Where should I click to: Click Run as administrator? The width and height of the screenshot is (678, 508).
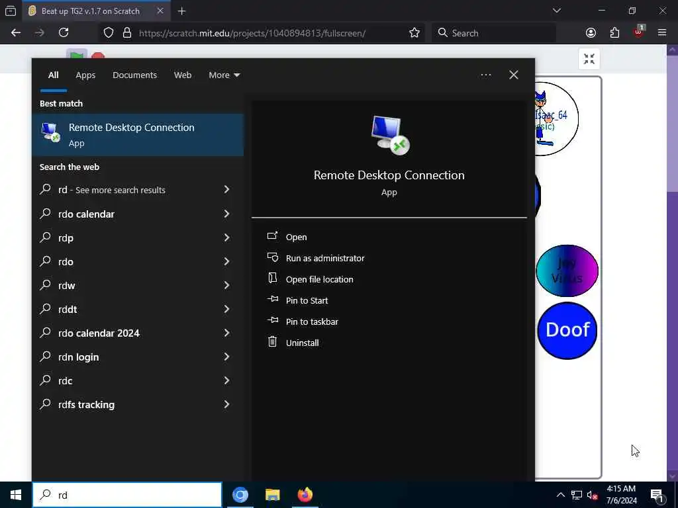pyautogui.click(x=325, y=259)
